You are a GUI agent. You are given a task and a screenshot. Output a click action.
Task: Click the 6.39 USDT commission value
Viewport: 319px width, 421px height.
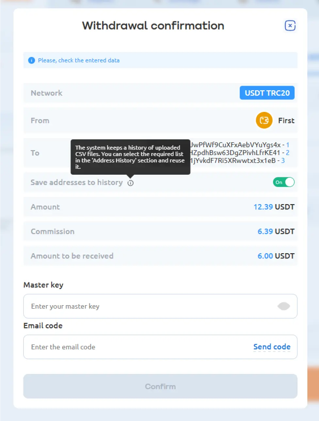276,231
